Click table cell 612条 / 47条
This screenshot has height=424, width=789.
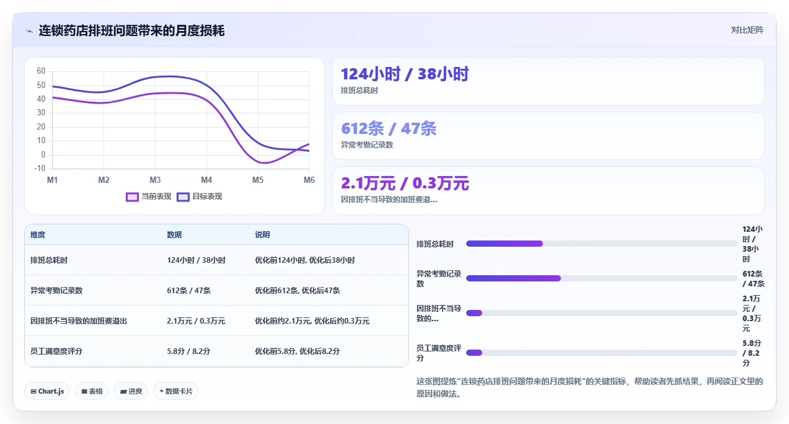188,291
